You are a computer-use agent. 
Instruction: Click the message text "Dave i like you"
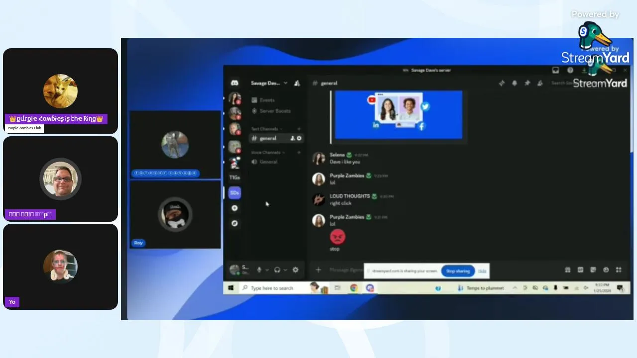click(x=344, y=162)
